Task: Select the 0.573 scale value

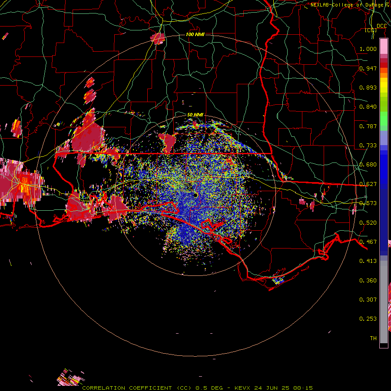Action: 368,203
